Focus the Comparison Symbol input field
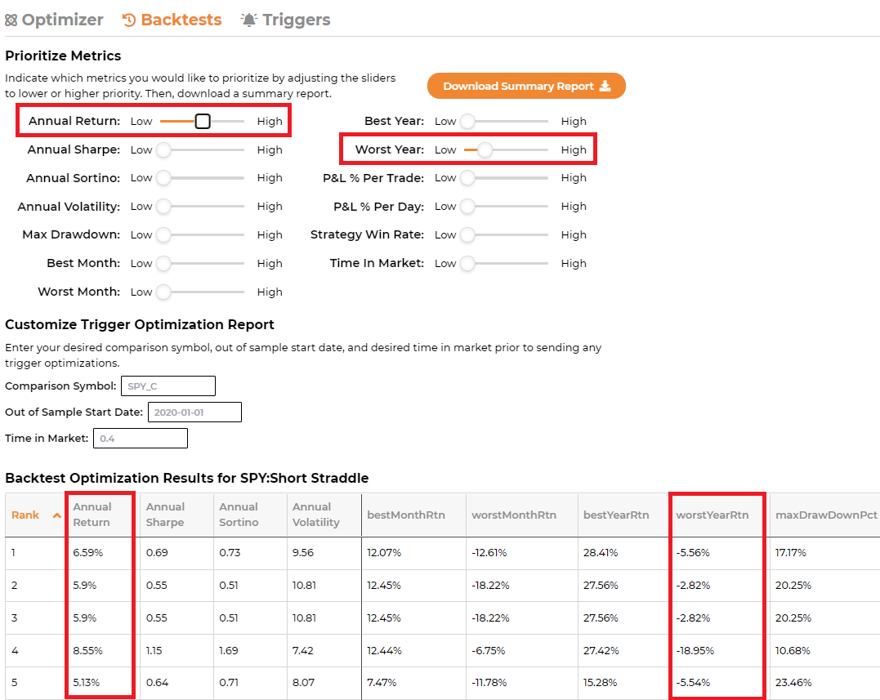Screen dimensions: 880x700 tap(168, 386)
